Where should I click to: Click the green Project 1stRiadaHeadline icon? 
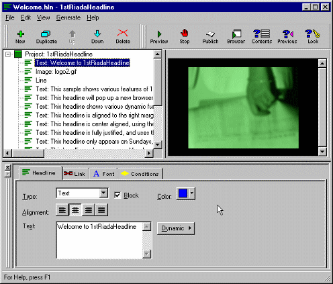tap(18, 54)
